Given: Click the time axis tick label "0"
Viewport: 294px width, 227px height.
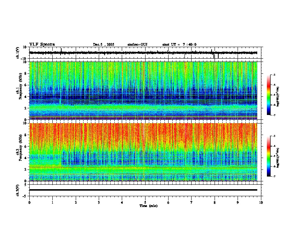Looking at the screenshot, I should click(29, 203).
